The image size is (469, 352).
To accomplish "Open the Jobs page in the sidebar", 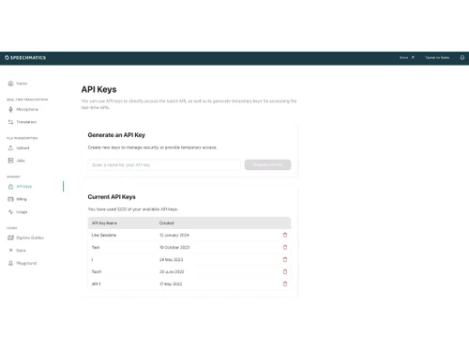I will 17,161.
